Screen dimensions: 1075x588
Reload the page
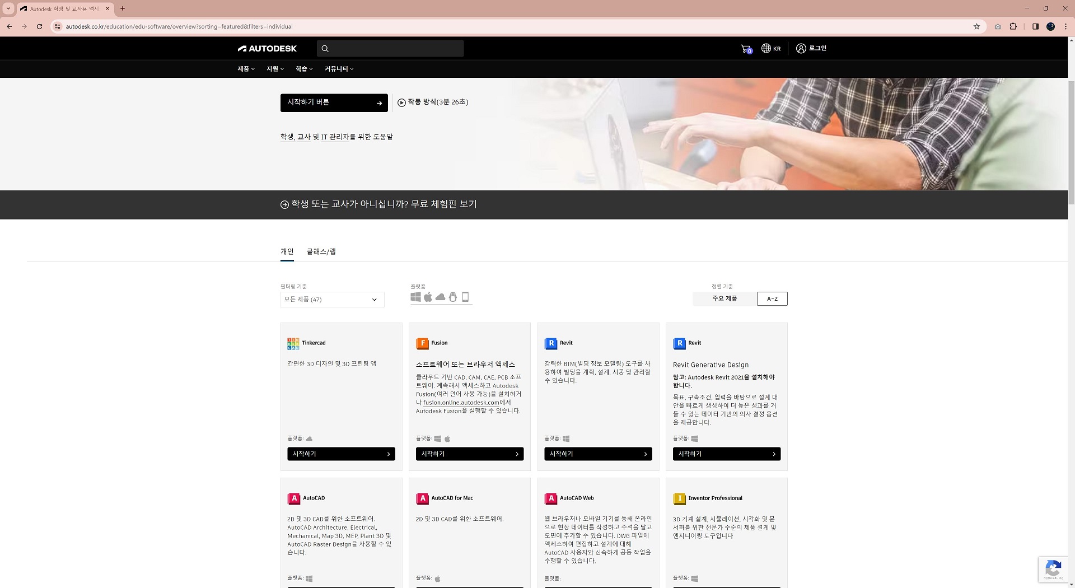point(39,26)
